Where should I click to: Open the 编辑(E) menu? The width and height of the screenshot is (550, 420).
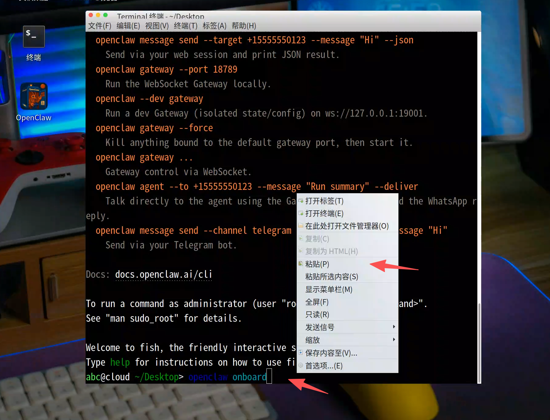128,26
